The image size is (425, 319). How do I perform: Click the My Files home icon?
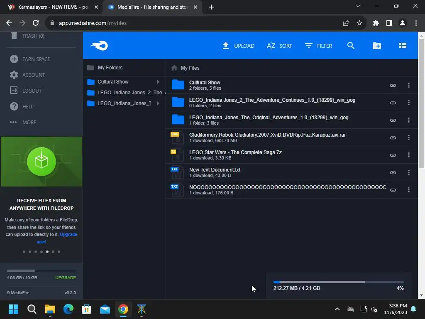[174, 68]
